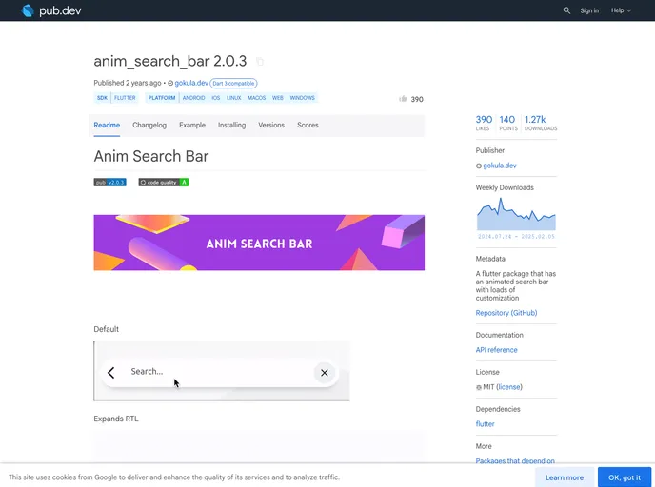Switch to the Scores tab
This screenshot has width=655, height=487.
[308, 125]
